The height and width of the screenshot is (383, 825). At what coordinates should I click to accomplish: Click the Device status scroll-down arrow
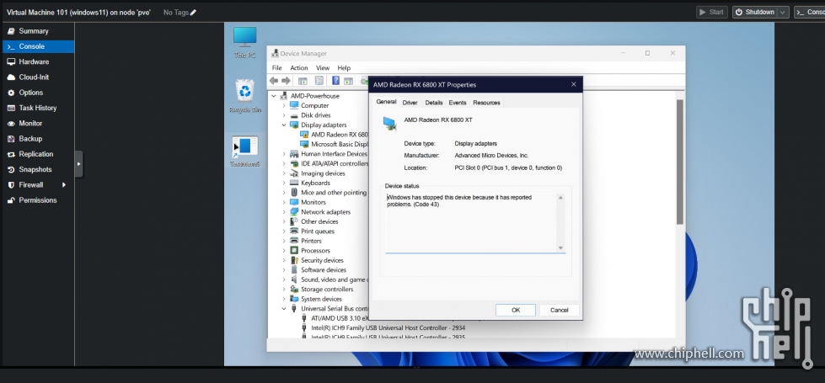pyautogui.click(x=560, y=248)
